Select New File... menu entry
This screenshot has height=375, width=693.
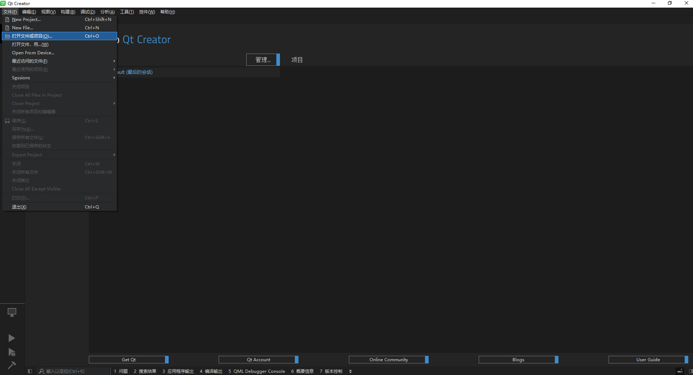click(x=22, y=28)
